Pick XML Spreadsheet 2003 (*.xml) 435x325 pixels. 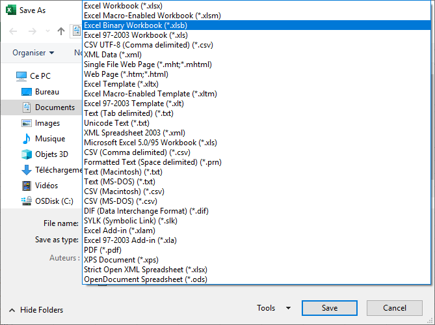256,133
